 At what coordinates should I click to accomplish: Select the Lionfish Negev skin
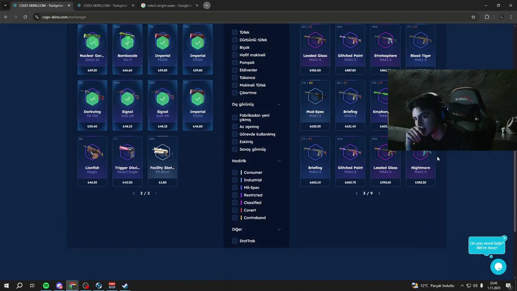[x=92, y=161]
